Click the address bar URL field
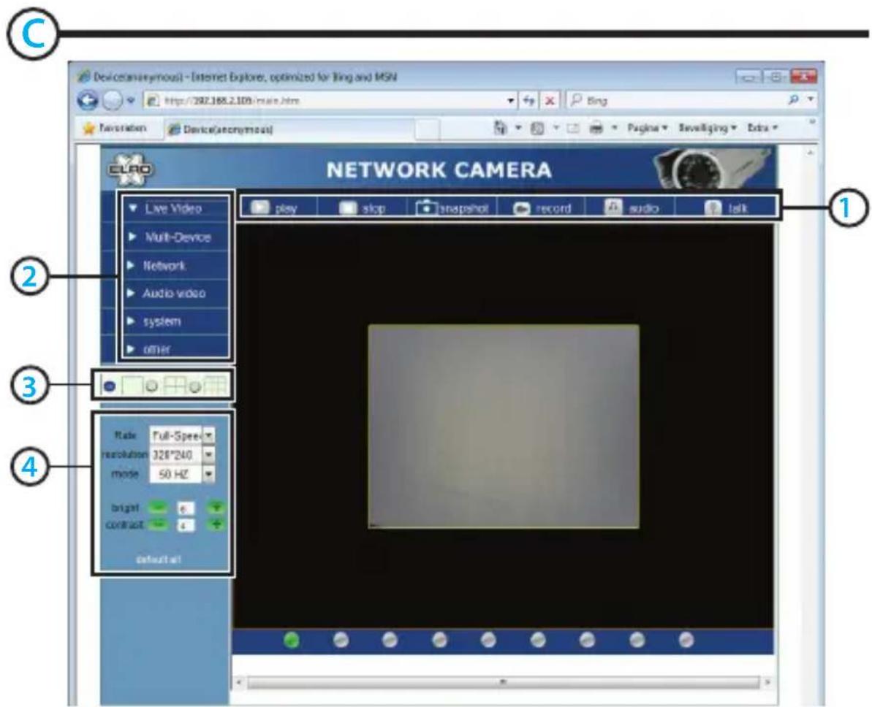This screenshot has height=707, width=872. point(325,101)
